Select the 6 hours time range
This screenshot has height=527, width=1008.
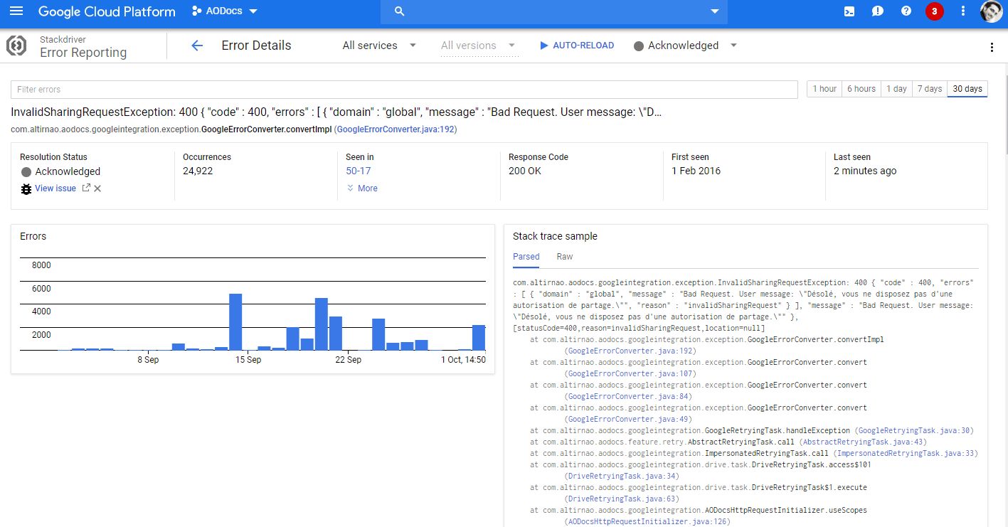click(861, 89)
